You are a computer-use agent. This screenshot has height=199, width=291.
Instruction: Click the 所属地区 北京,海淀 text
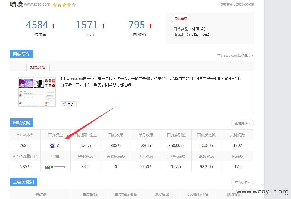(192, 34)
